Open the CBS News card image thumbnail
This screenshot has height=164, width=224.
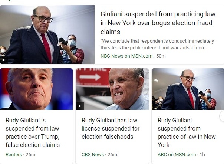(x=112, y=89)
